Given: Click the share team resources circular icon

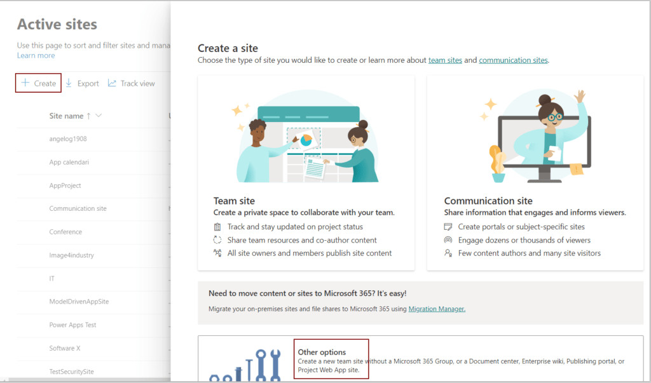Looking at the screenshot, I should [217, 240].
